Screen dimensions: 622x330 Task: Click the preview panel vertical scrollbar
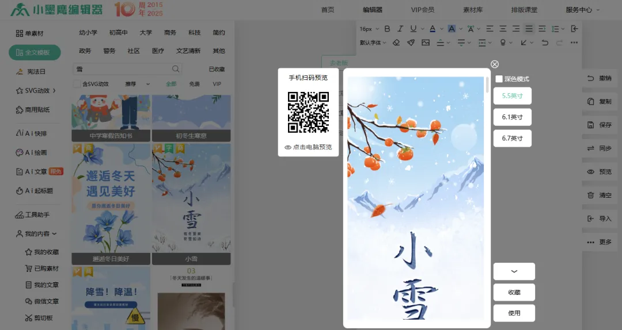pyautogui.click(x=487, y=85)
